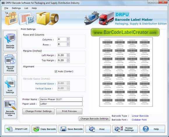Increase Columns value with up arrow
The image size is (169, 137).
pos(68,38)
